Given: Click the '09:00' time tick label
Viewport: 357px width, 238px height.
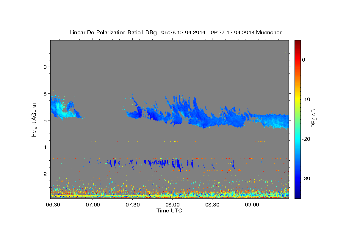Looking at the screenshot, I should click(x=252, y=205).
